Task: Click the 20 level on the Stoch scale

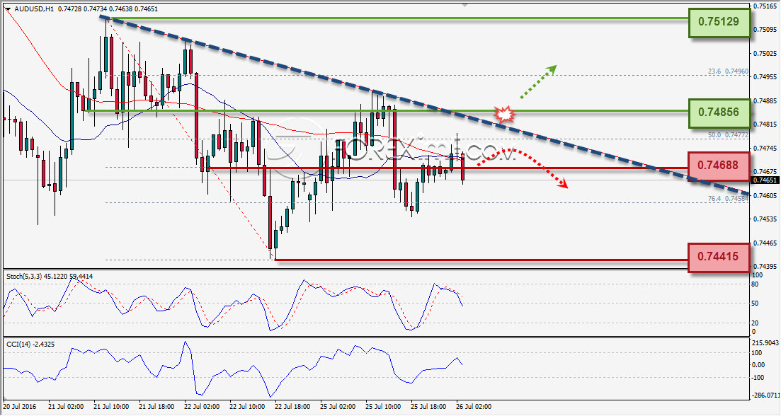Action: coord(756,323)
